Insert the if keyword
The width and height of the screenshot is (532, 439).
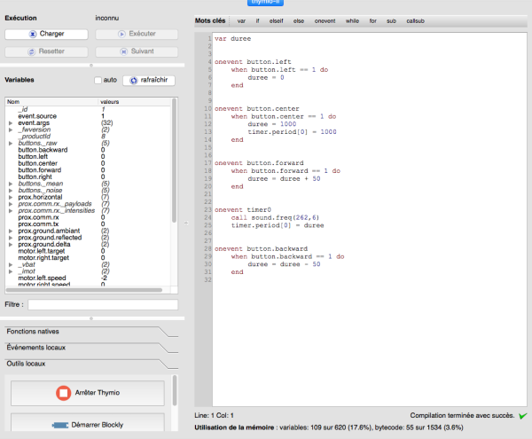point(257,21)
